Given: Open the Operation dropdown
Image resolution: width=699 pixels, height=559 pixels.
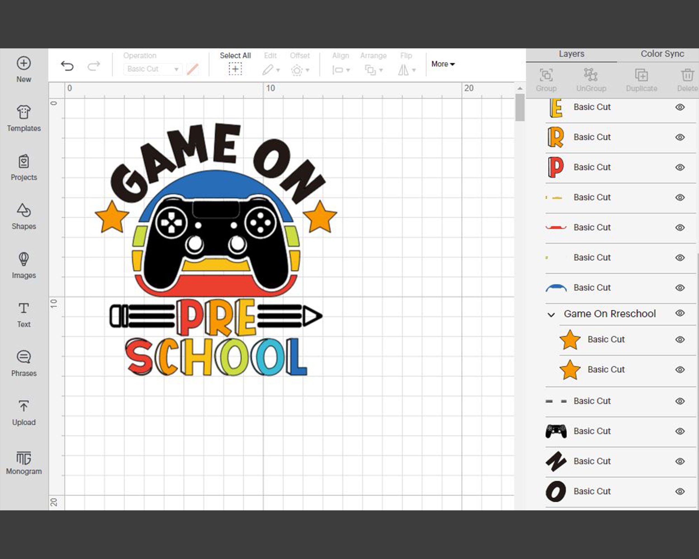Looking at the screenshot, I should click(152, 69).
